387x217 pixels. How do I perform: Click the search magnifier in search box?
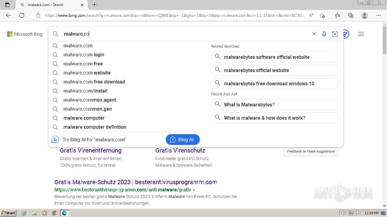pos(56,34)
